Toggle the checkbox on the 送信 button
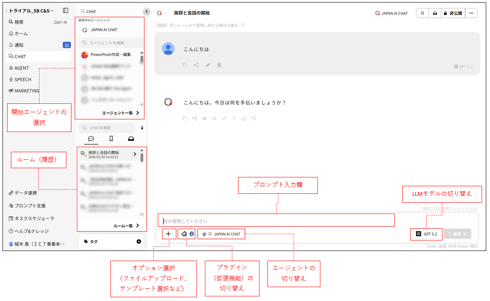Image resolution: width=490 pixels, height=301 pixels. [x=464, y=234]
